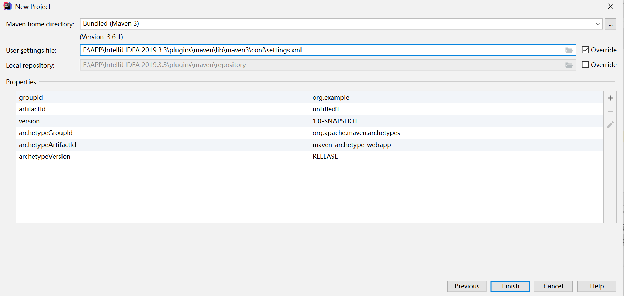624x296 pixels.
Task: Click local repository folder browse icon
Action: (x=569, y=65)
